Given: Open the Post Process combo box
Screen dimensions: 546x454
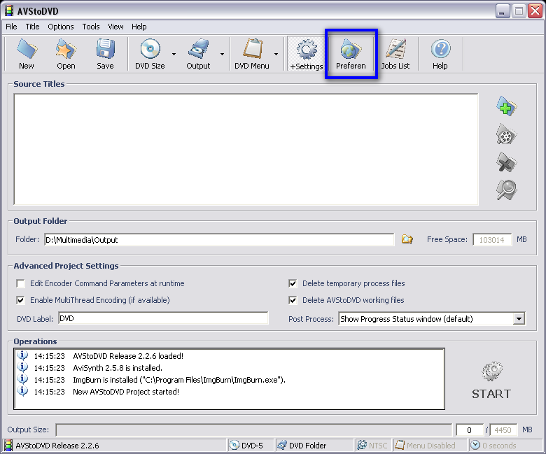Looking at the screenshot, I should pyautogui.click(x=432, y=319).
